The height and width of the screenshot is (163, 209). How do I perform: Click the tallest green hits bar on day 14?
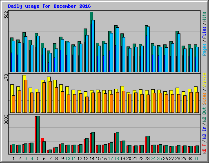91,16
